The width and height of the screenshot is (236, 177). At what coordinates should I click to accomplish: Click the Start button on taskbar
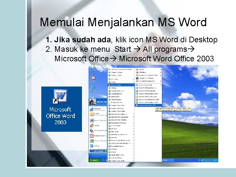[x=95, y=160]
